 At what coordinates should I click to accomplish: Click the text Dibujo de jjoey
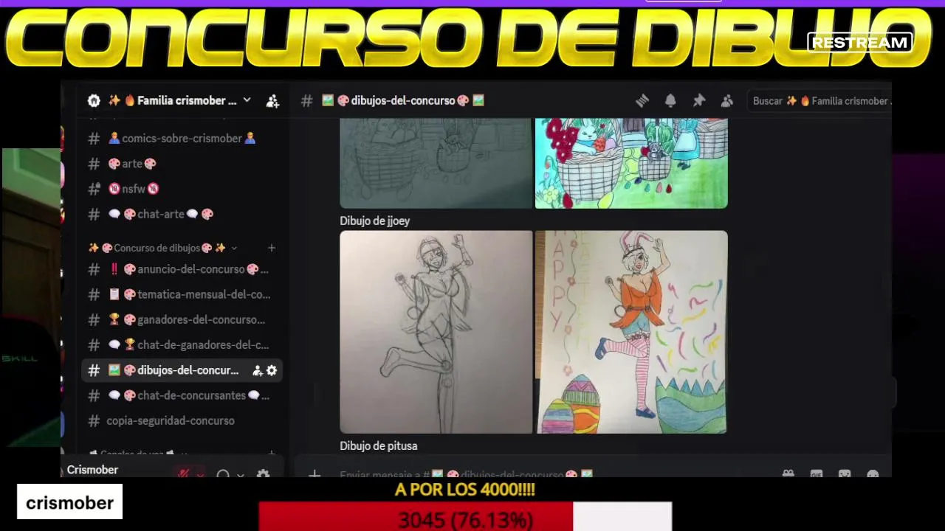[374, 221]
